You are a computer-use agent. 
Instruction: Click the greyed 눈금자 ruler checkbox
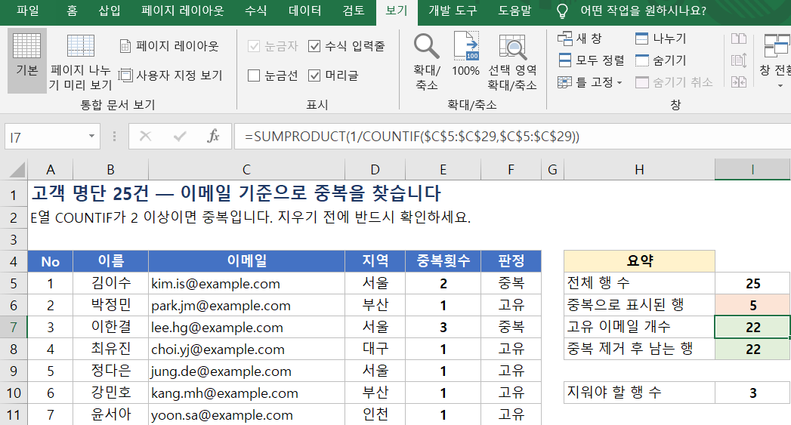(x=254, y=46)
